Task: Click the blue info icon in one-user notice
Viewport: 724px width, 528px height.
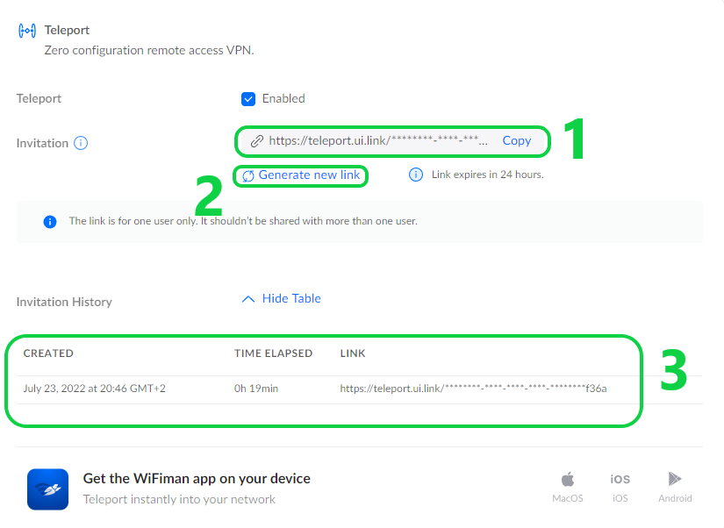Action: (50, 222)
